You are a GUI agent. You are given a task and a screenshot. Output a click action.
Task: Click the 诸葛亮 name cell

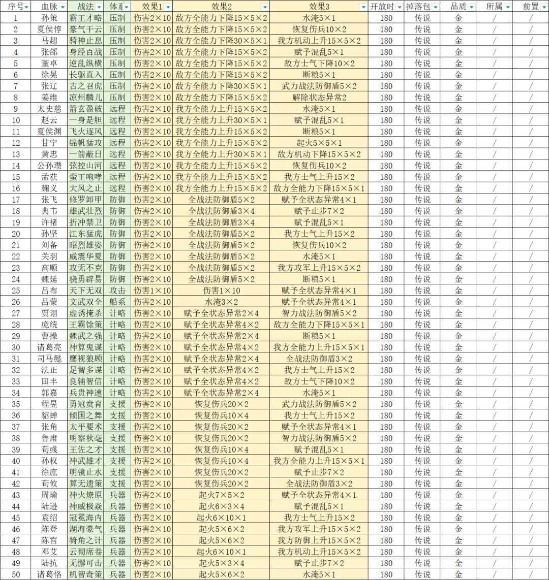coord(49,347)
